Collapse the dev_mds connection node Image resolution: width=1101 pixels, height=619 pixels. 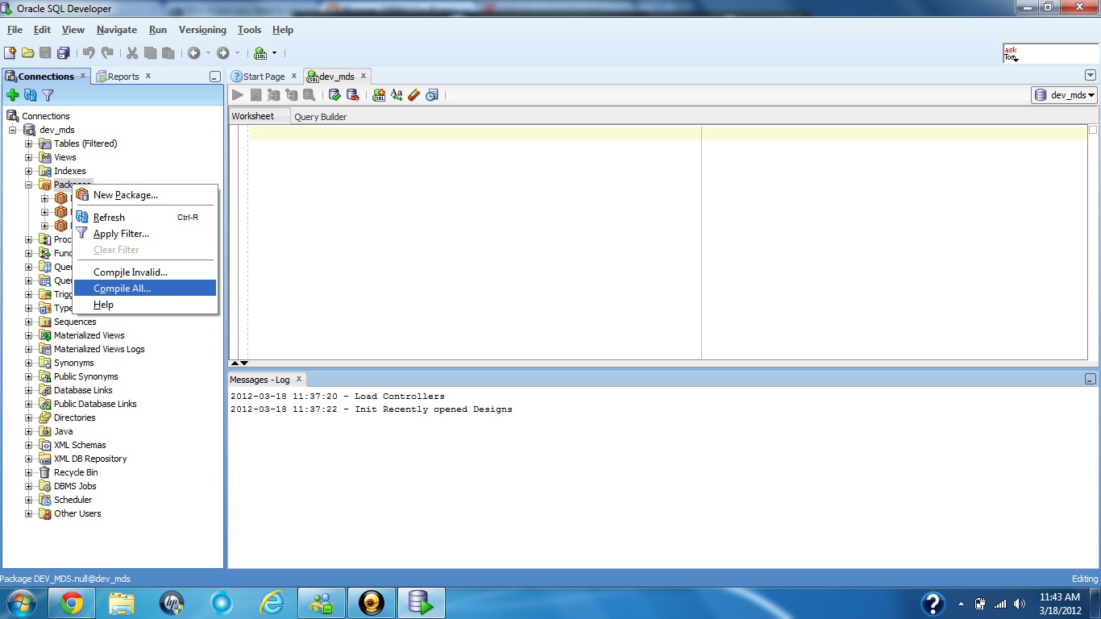[x=13, y=130]
